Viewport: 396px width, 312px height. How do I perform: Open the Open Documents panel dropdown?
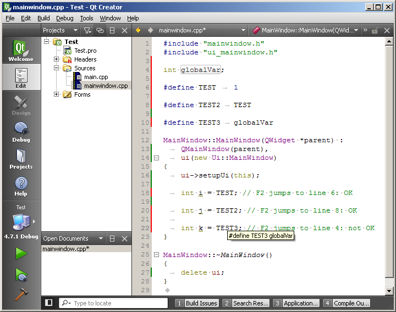(100, 238)
